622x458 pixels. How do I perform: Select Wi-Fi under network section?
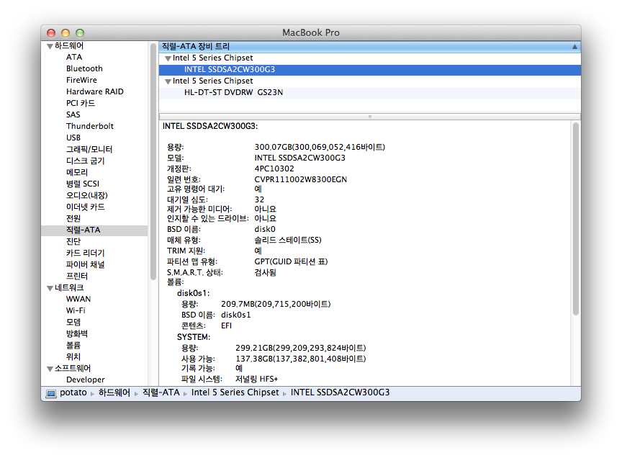point(76,310)
